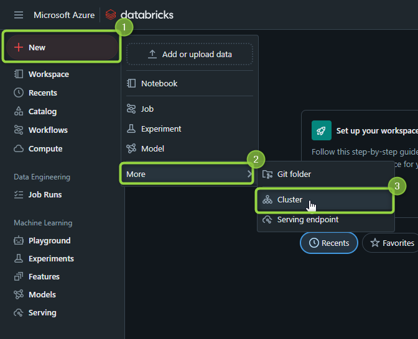Click the Machine Learning section label
The image size is (418, 339).
click(43, 222)
